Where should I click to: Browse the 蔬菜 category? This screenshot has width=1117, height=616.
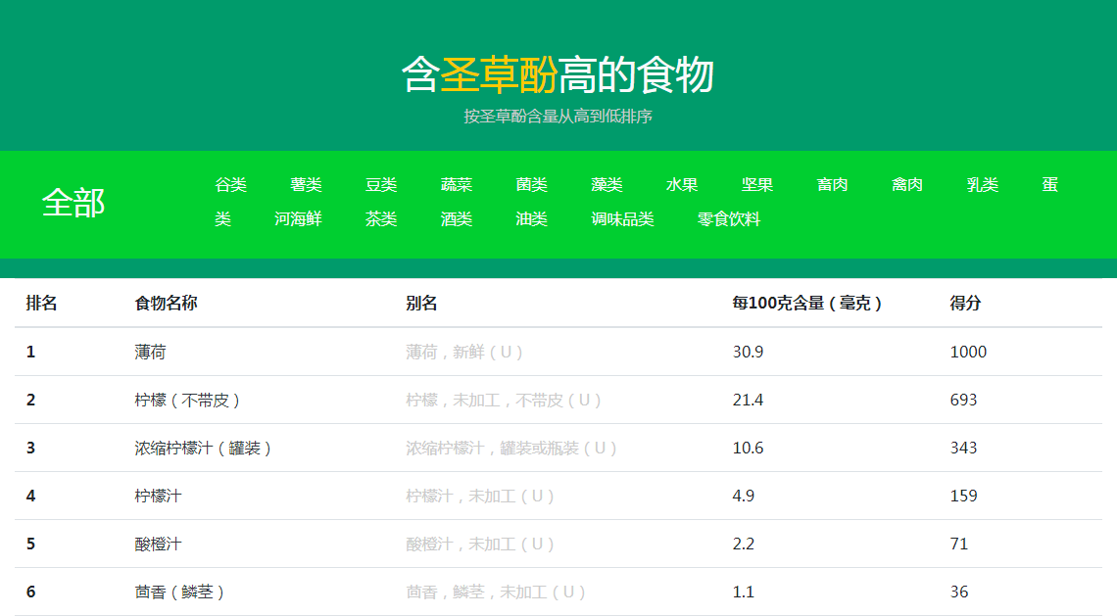point(456,184)
